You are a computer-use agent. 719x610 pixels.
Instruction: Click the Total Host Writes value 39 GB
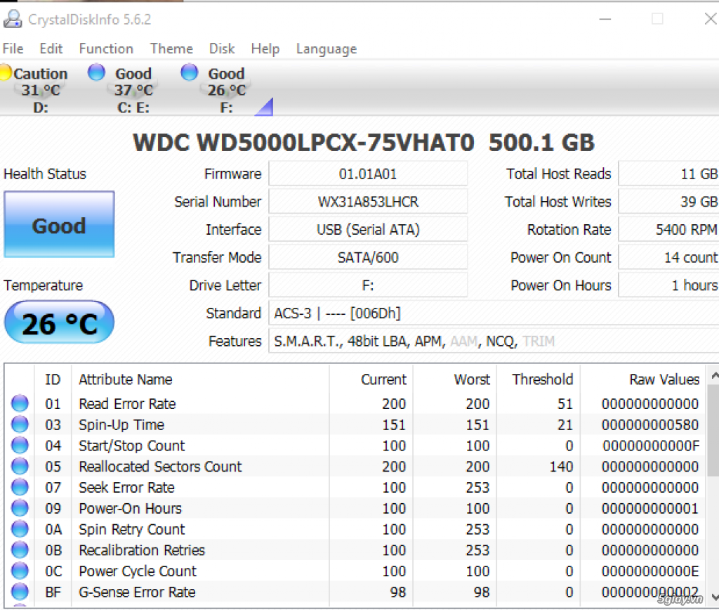pyautogui.click(x=668, y=202)
